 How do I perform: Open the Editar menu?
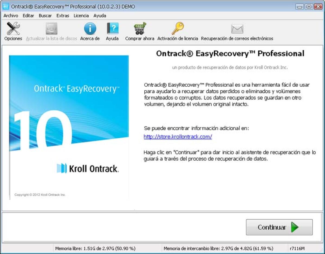pyautogui.click(x=28, y=15)
